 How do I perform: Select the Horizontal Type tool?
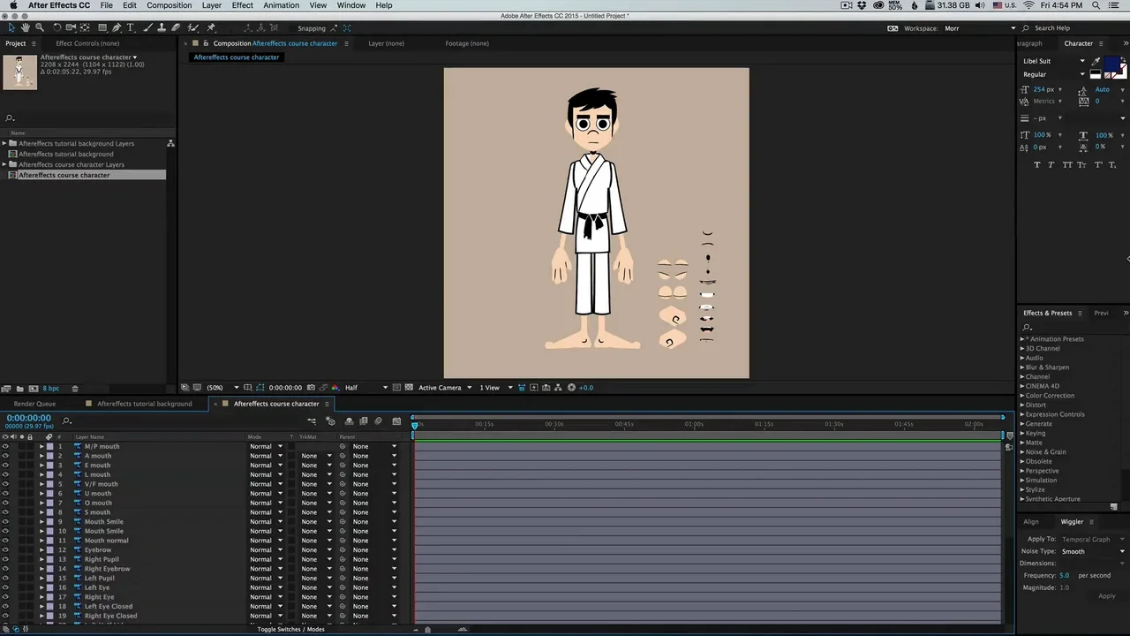coord(131,27)
